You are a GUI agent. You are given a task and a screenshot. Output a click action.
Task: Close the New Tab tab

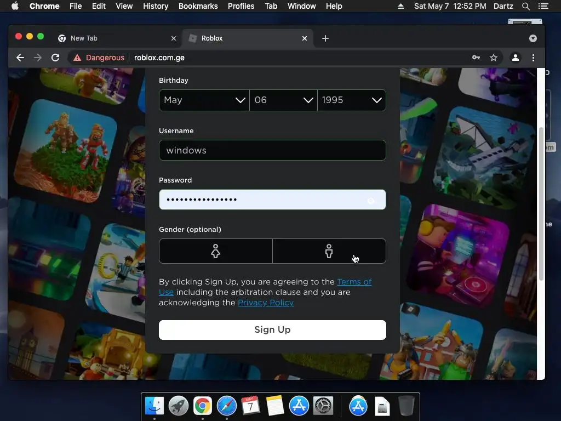pos(174,38)
